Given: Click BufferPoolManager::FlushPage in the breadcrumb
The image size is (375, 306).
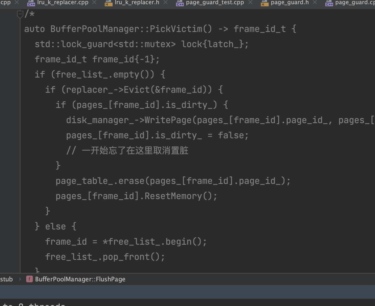Looking at the screenshot, I should pyautogui.click(x=80, y=279).
